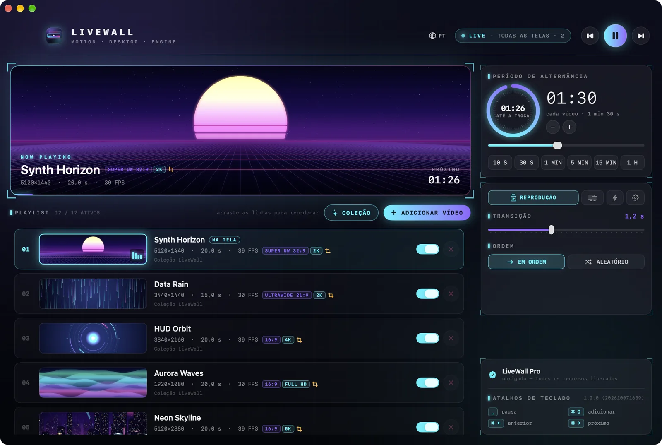662x445 pixels.
Task: Open the displays tab icon
Action: [592, 198]
